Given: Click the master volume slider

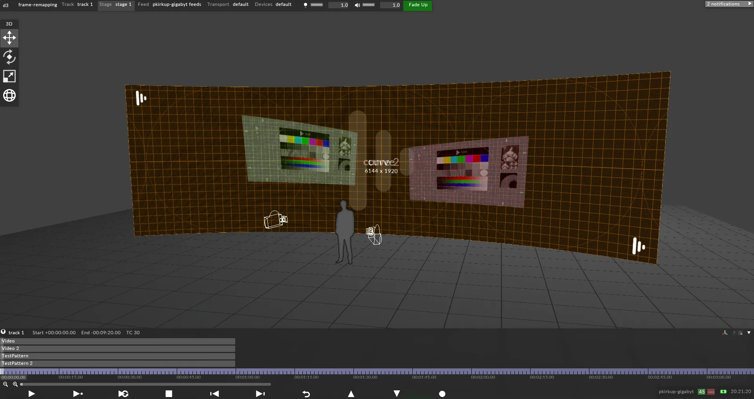Looking at the screenshot, I should coord(368,5).
